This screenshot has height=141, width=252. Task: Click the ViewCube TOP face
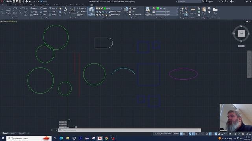(241, 33)
